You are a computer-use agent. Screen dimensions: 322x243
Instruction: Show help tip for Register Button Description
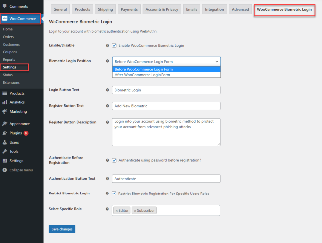click(x=107, y=122)
